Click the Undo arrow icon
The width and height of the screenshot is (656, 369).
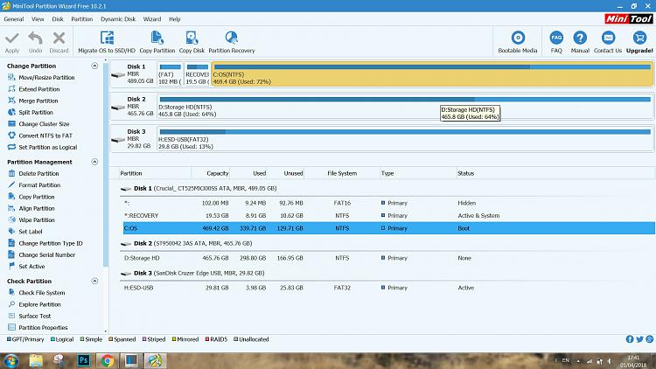coord(36,38)
